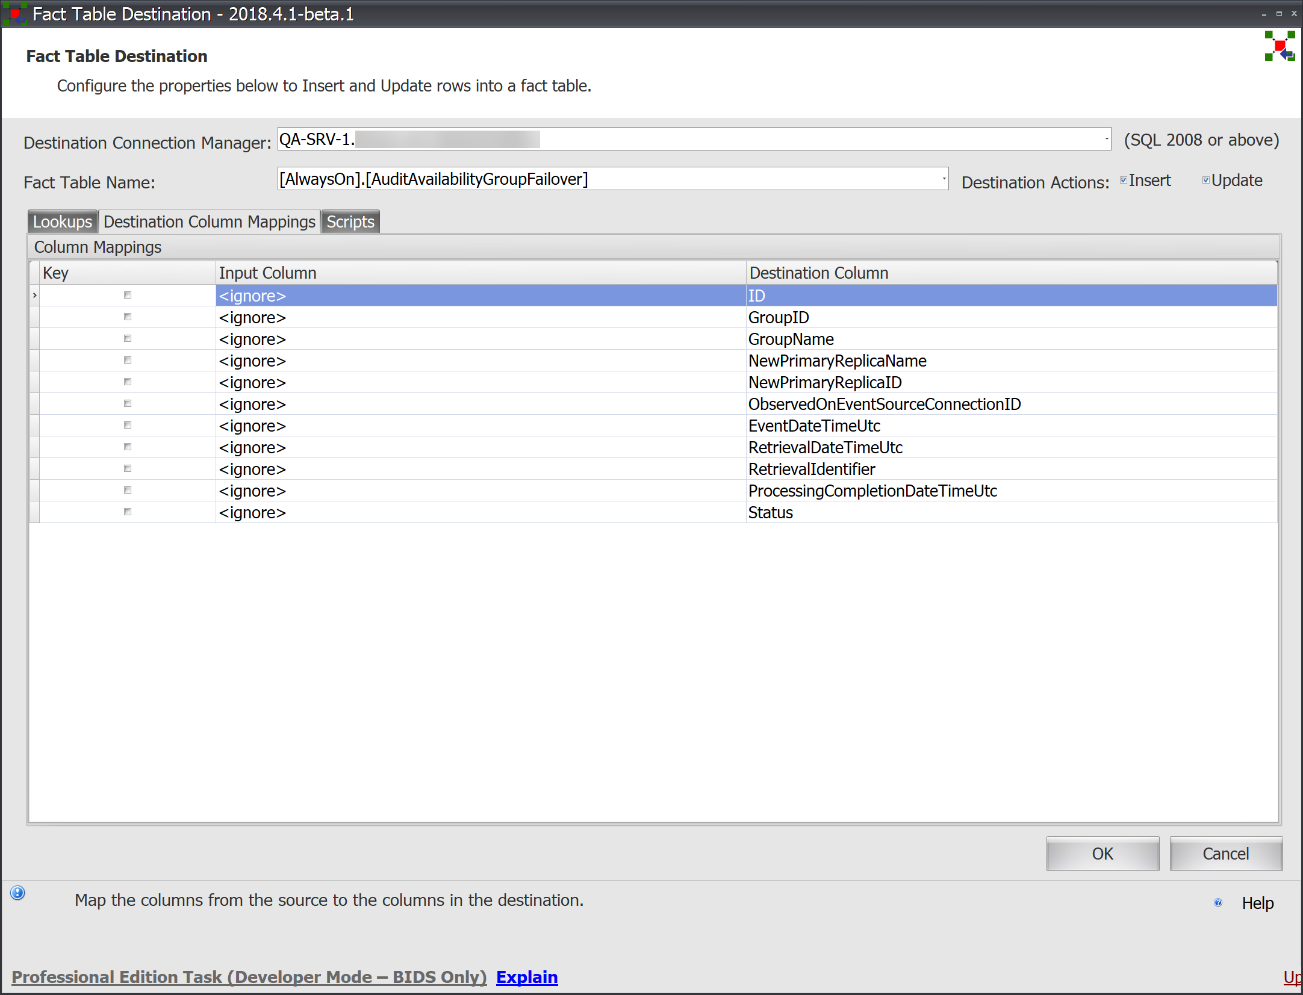Screen dimensions: 1303x995
Task: Click the Cancel button
Action: 1225,854
